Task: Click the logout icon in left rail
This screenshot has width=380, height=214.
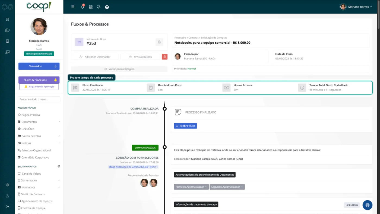Action: point(7,206)
